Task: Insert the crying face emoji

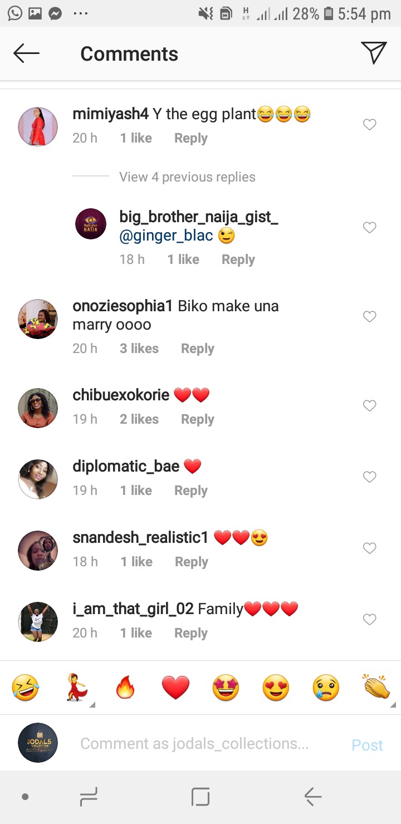Action: tap(326, 689)
